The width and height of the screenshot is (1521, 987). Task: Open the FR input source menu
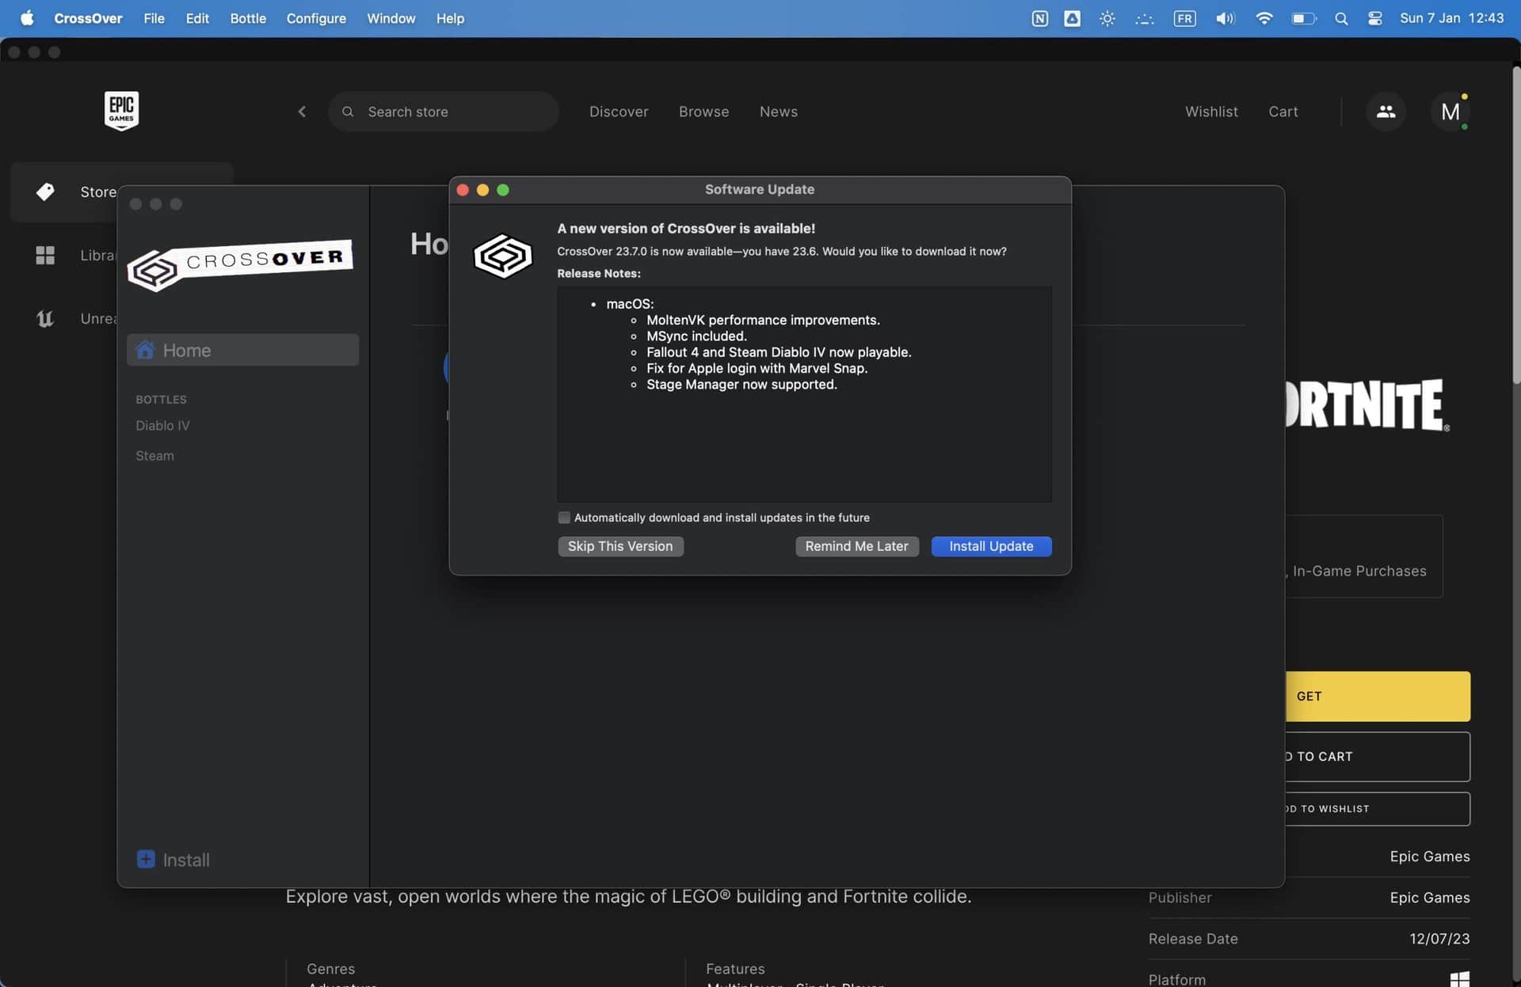(1184, 18)
